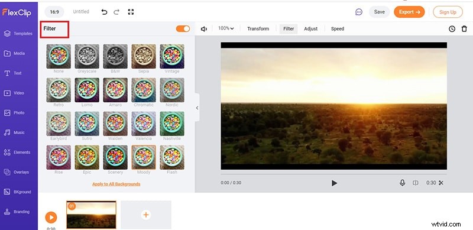Apply the Nordic filter

point(172,90)
